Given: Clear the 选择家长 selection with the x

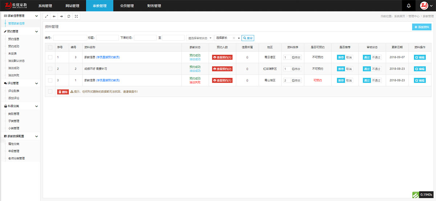Looking at the screenshot, I should [x=234, y=38].
